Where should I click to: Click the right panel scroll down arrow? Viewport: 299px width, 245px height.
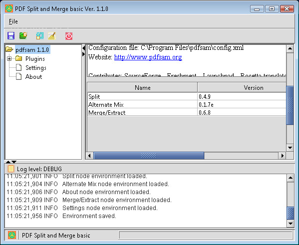[290, 147]
